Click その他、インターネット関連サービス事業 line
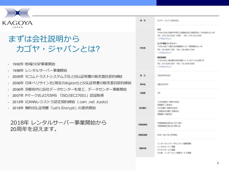Screen dimensions: 229x171 coord(174,153)
